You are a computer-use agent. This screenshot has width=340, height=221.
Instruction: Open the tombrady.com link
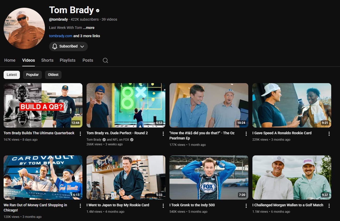(x=61, y=36)
